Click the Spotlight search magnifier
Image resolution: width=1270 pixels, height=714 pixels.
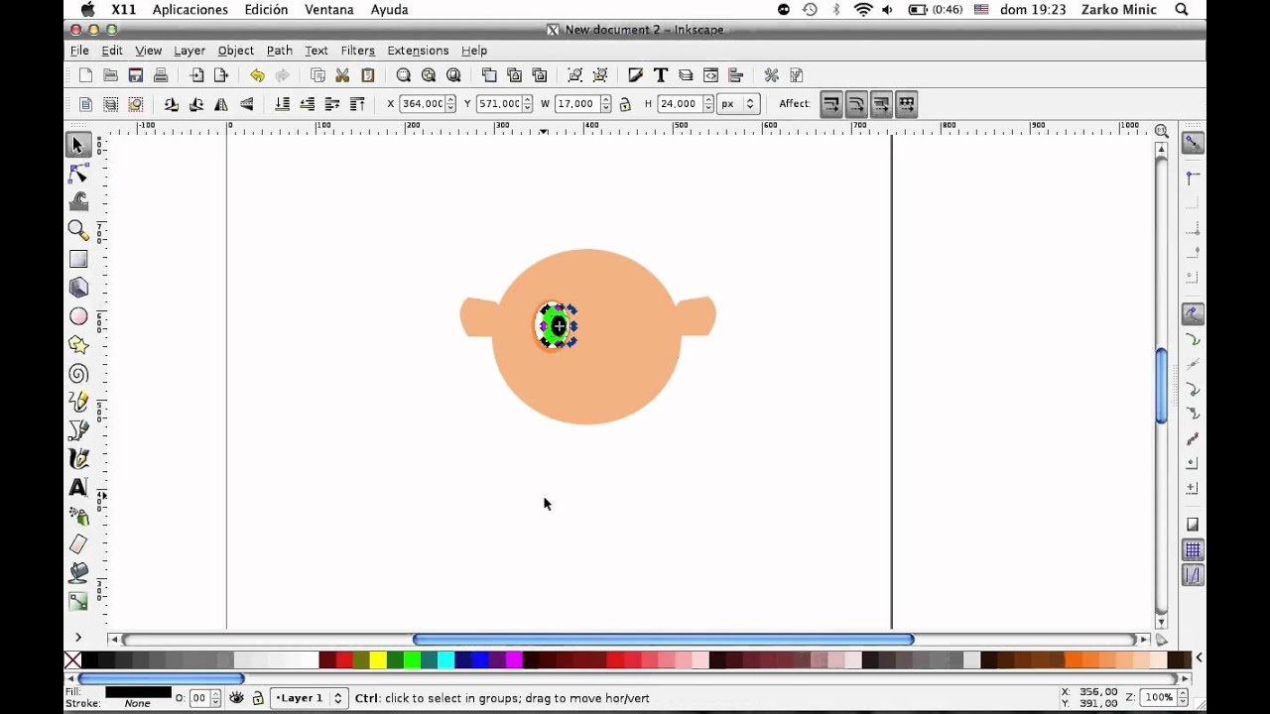1182,10
